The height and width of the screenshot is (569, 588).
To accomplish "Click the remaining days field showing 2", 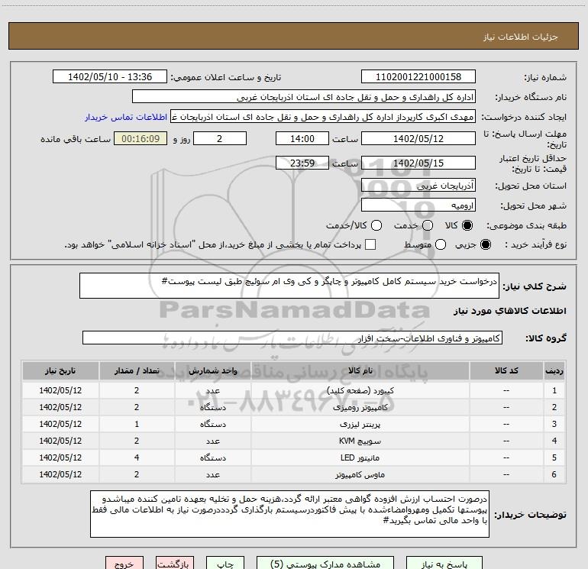I will 220,138.
